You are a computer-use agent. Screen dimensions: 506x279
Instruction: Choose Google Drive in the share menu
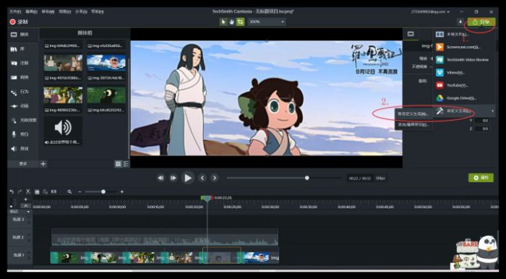(x=460, y=98)
